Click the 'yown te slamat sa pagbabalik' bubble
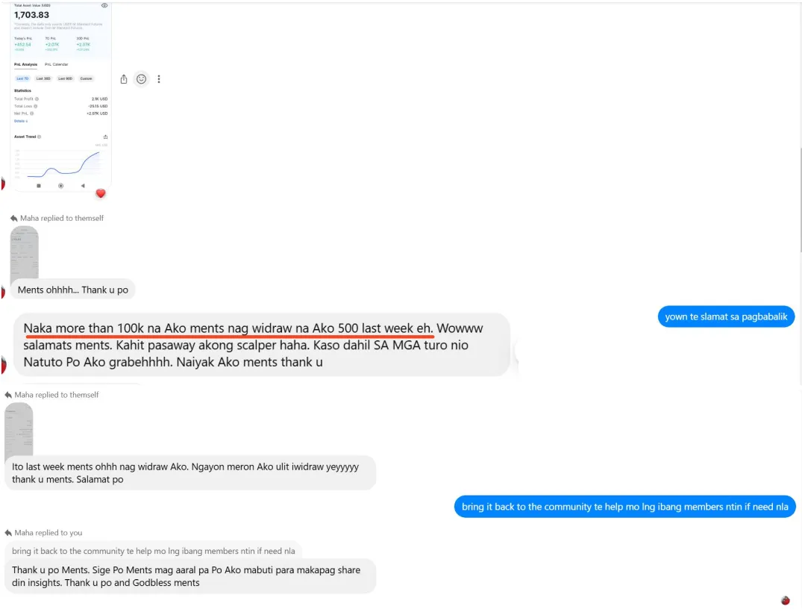This screenshot has height=612, width=802. (726, 316)
